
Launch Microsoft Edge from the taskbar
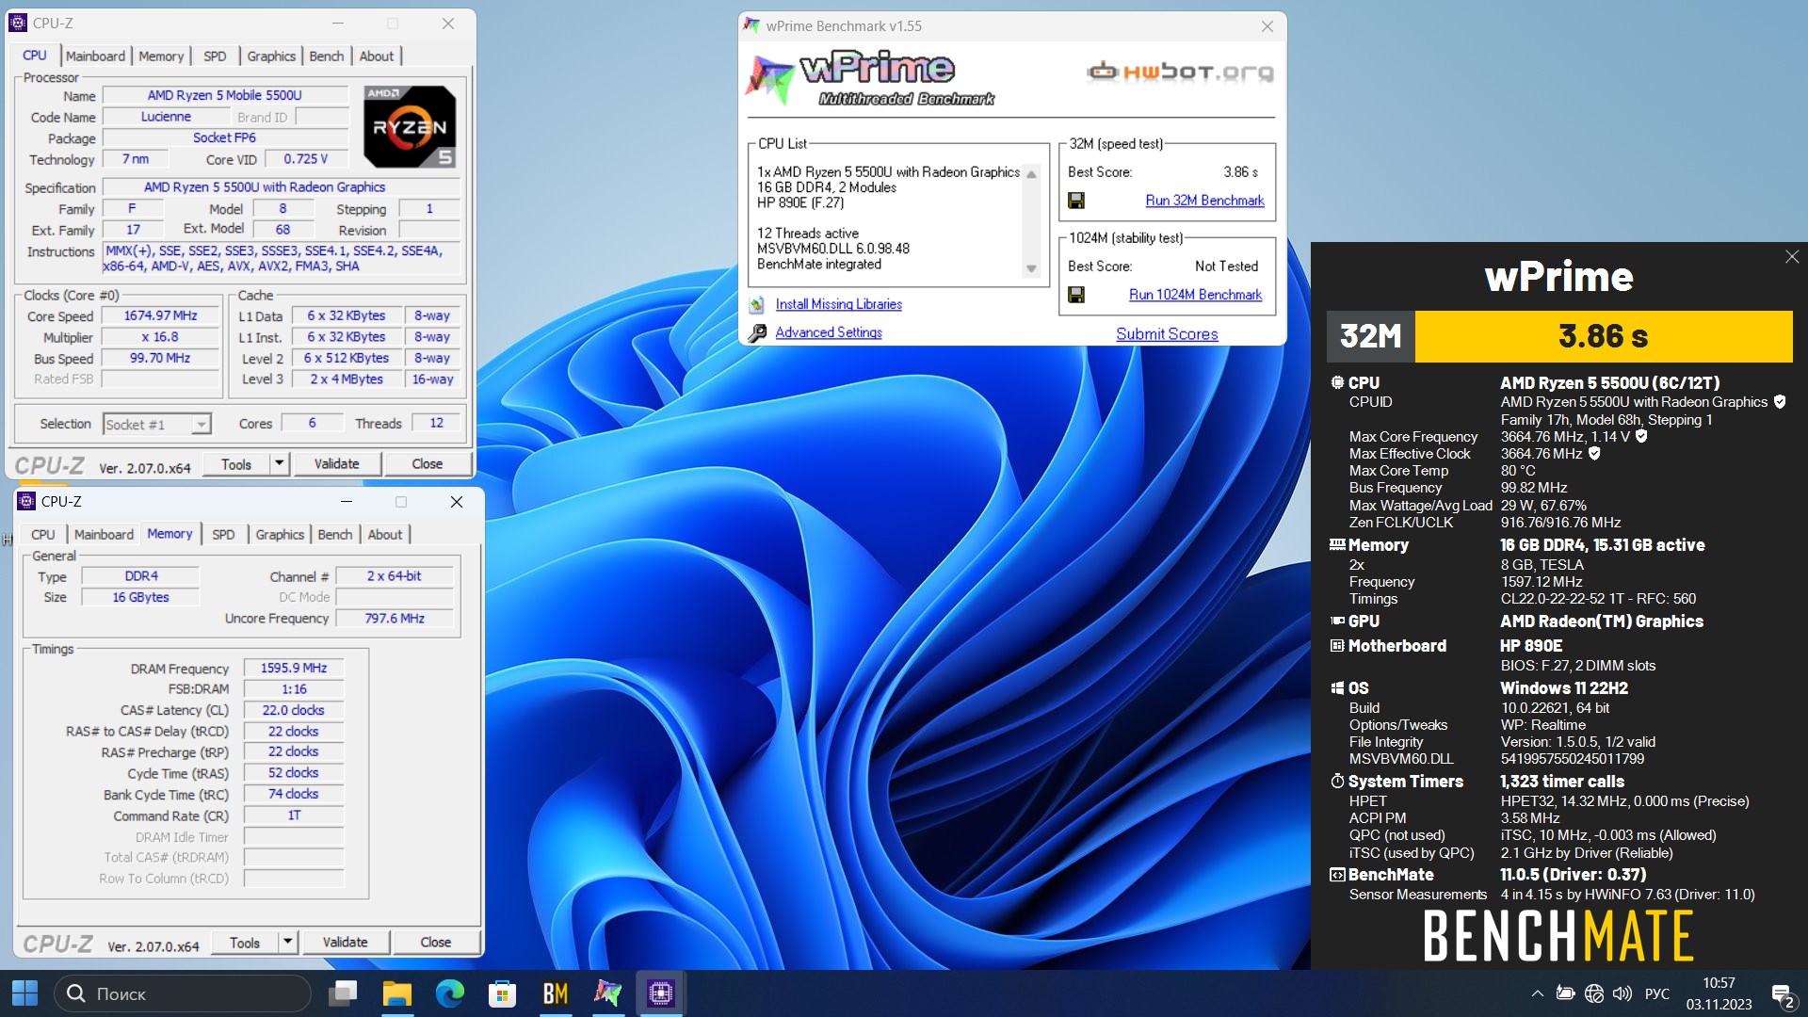449,993
